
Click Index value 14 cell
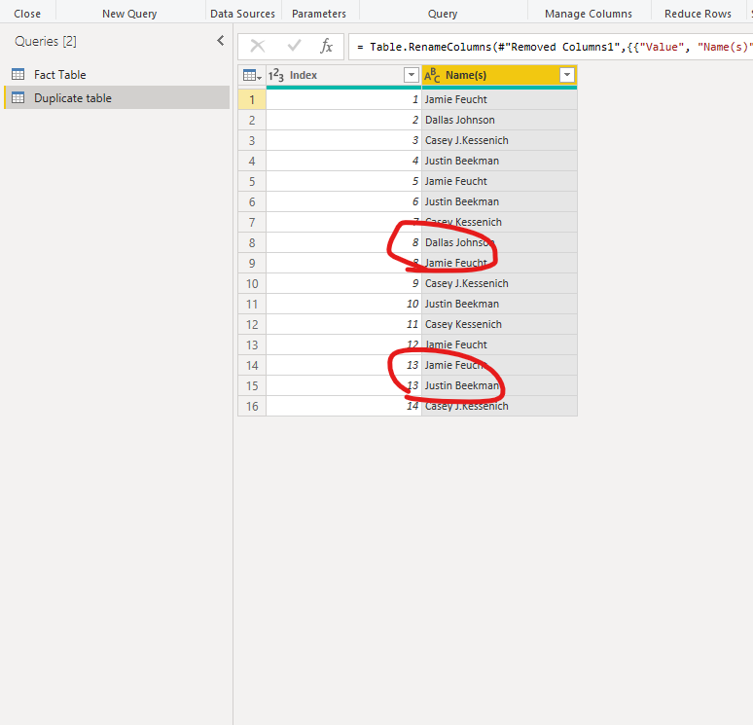343,407
